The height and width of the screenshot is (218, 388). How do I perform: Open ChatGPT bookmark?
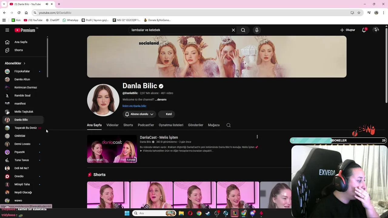coord(52,20)
